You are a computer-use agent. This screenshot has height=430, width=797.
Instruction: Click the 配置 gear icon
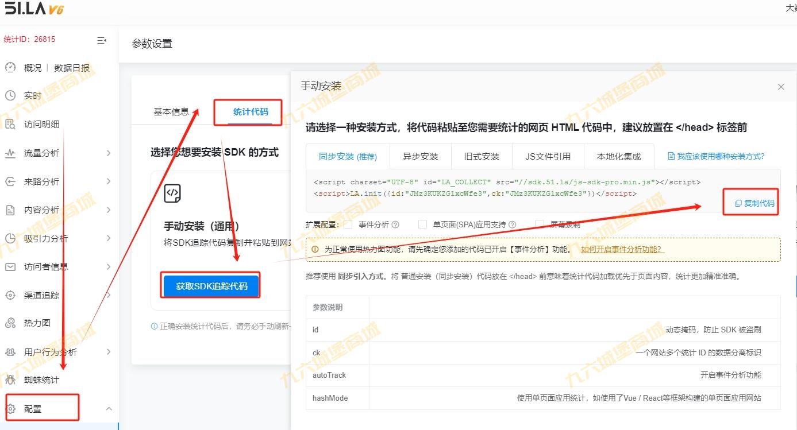point(10,409)
